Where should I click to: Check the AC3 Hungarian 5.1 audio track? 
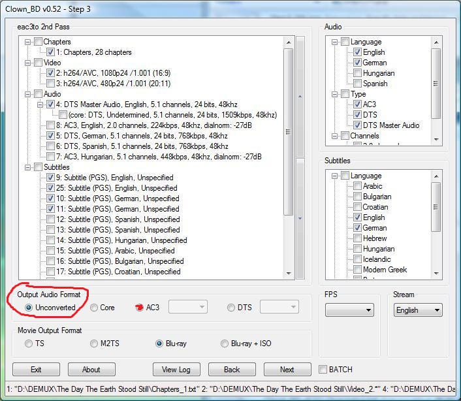click(x=50, y=157)
